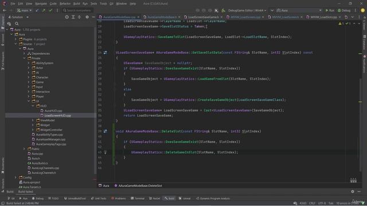Image resolution: width=367 pixels, height=206 pixels.
Task: Expand the Dependencies node
Action: click(24, 53)
